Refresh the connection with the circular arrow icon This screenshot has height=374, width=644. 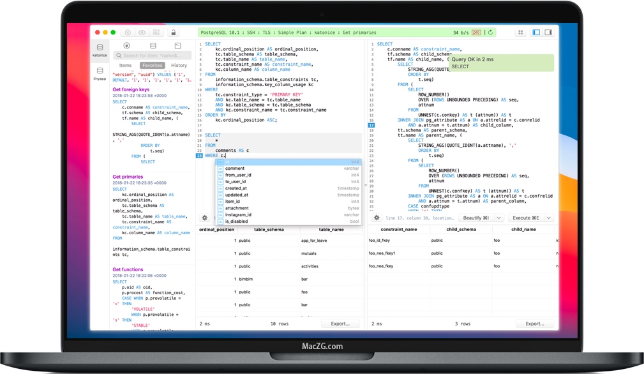click(489, 32)
